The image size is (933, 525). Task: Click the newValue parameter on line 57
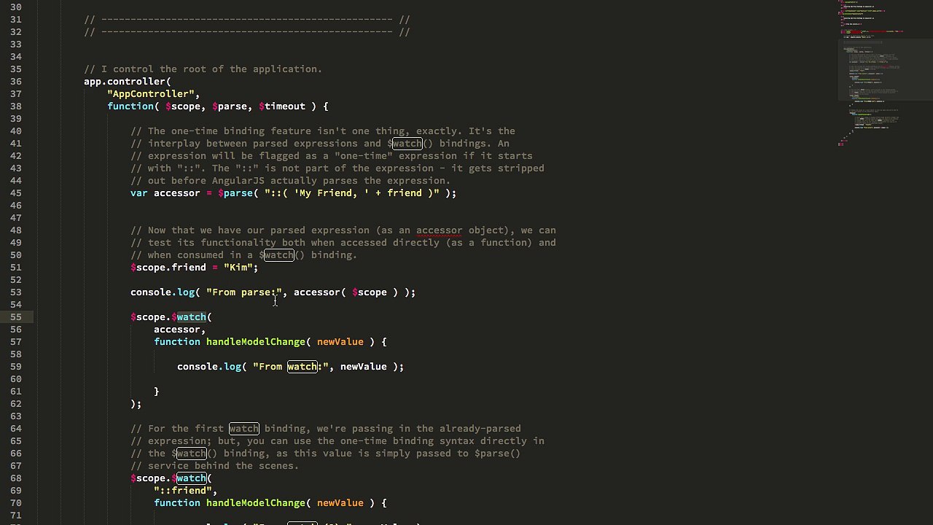pos(340,342)
